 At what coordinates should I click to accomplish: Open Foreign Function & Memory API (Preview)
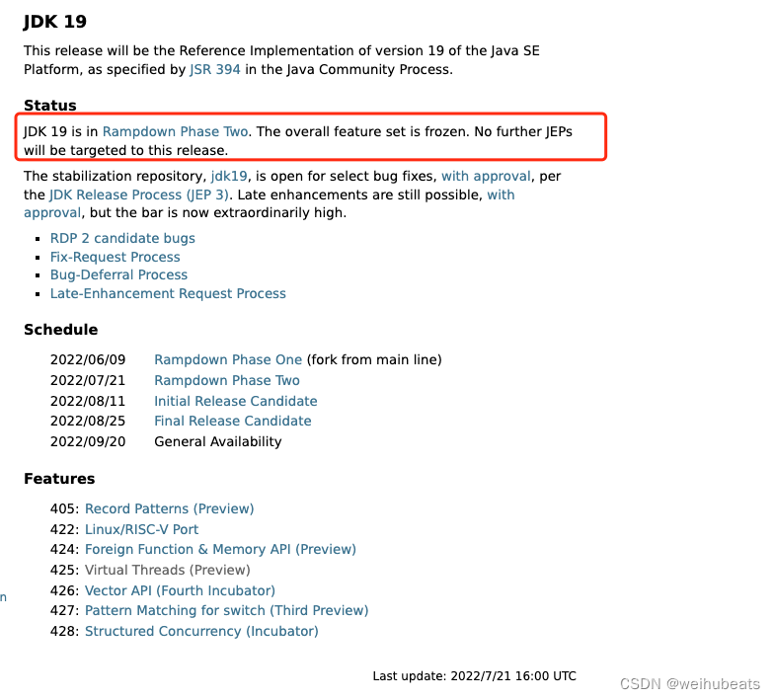(220, 549)
